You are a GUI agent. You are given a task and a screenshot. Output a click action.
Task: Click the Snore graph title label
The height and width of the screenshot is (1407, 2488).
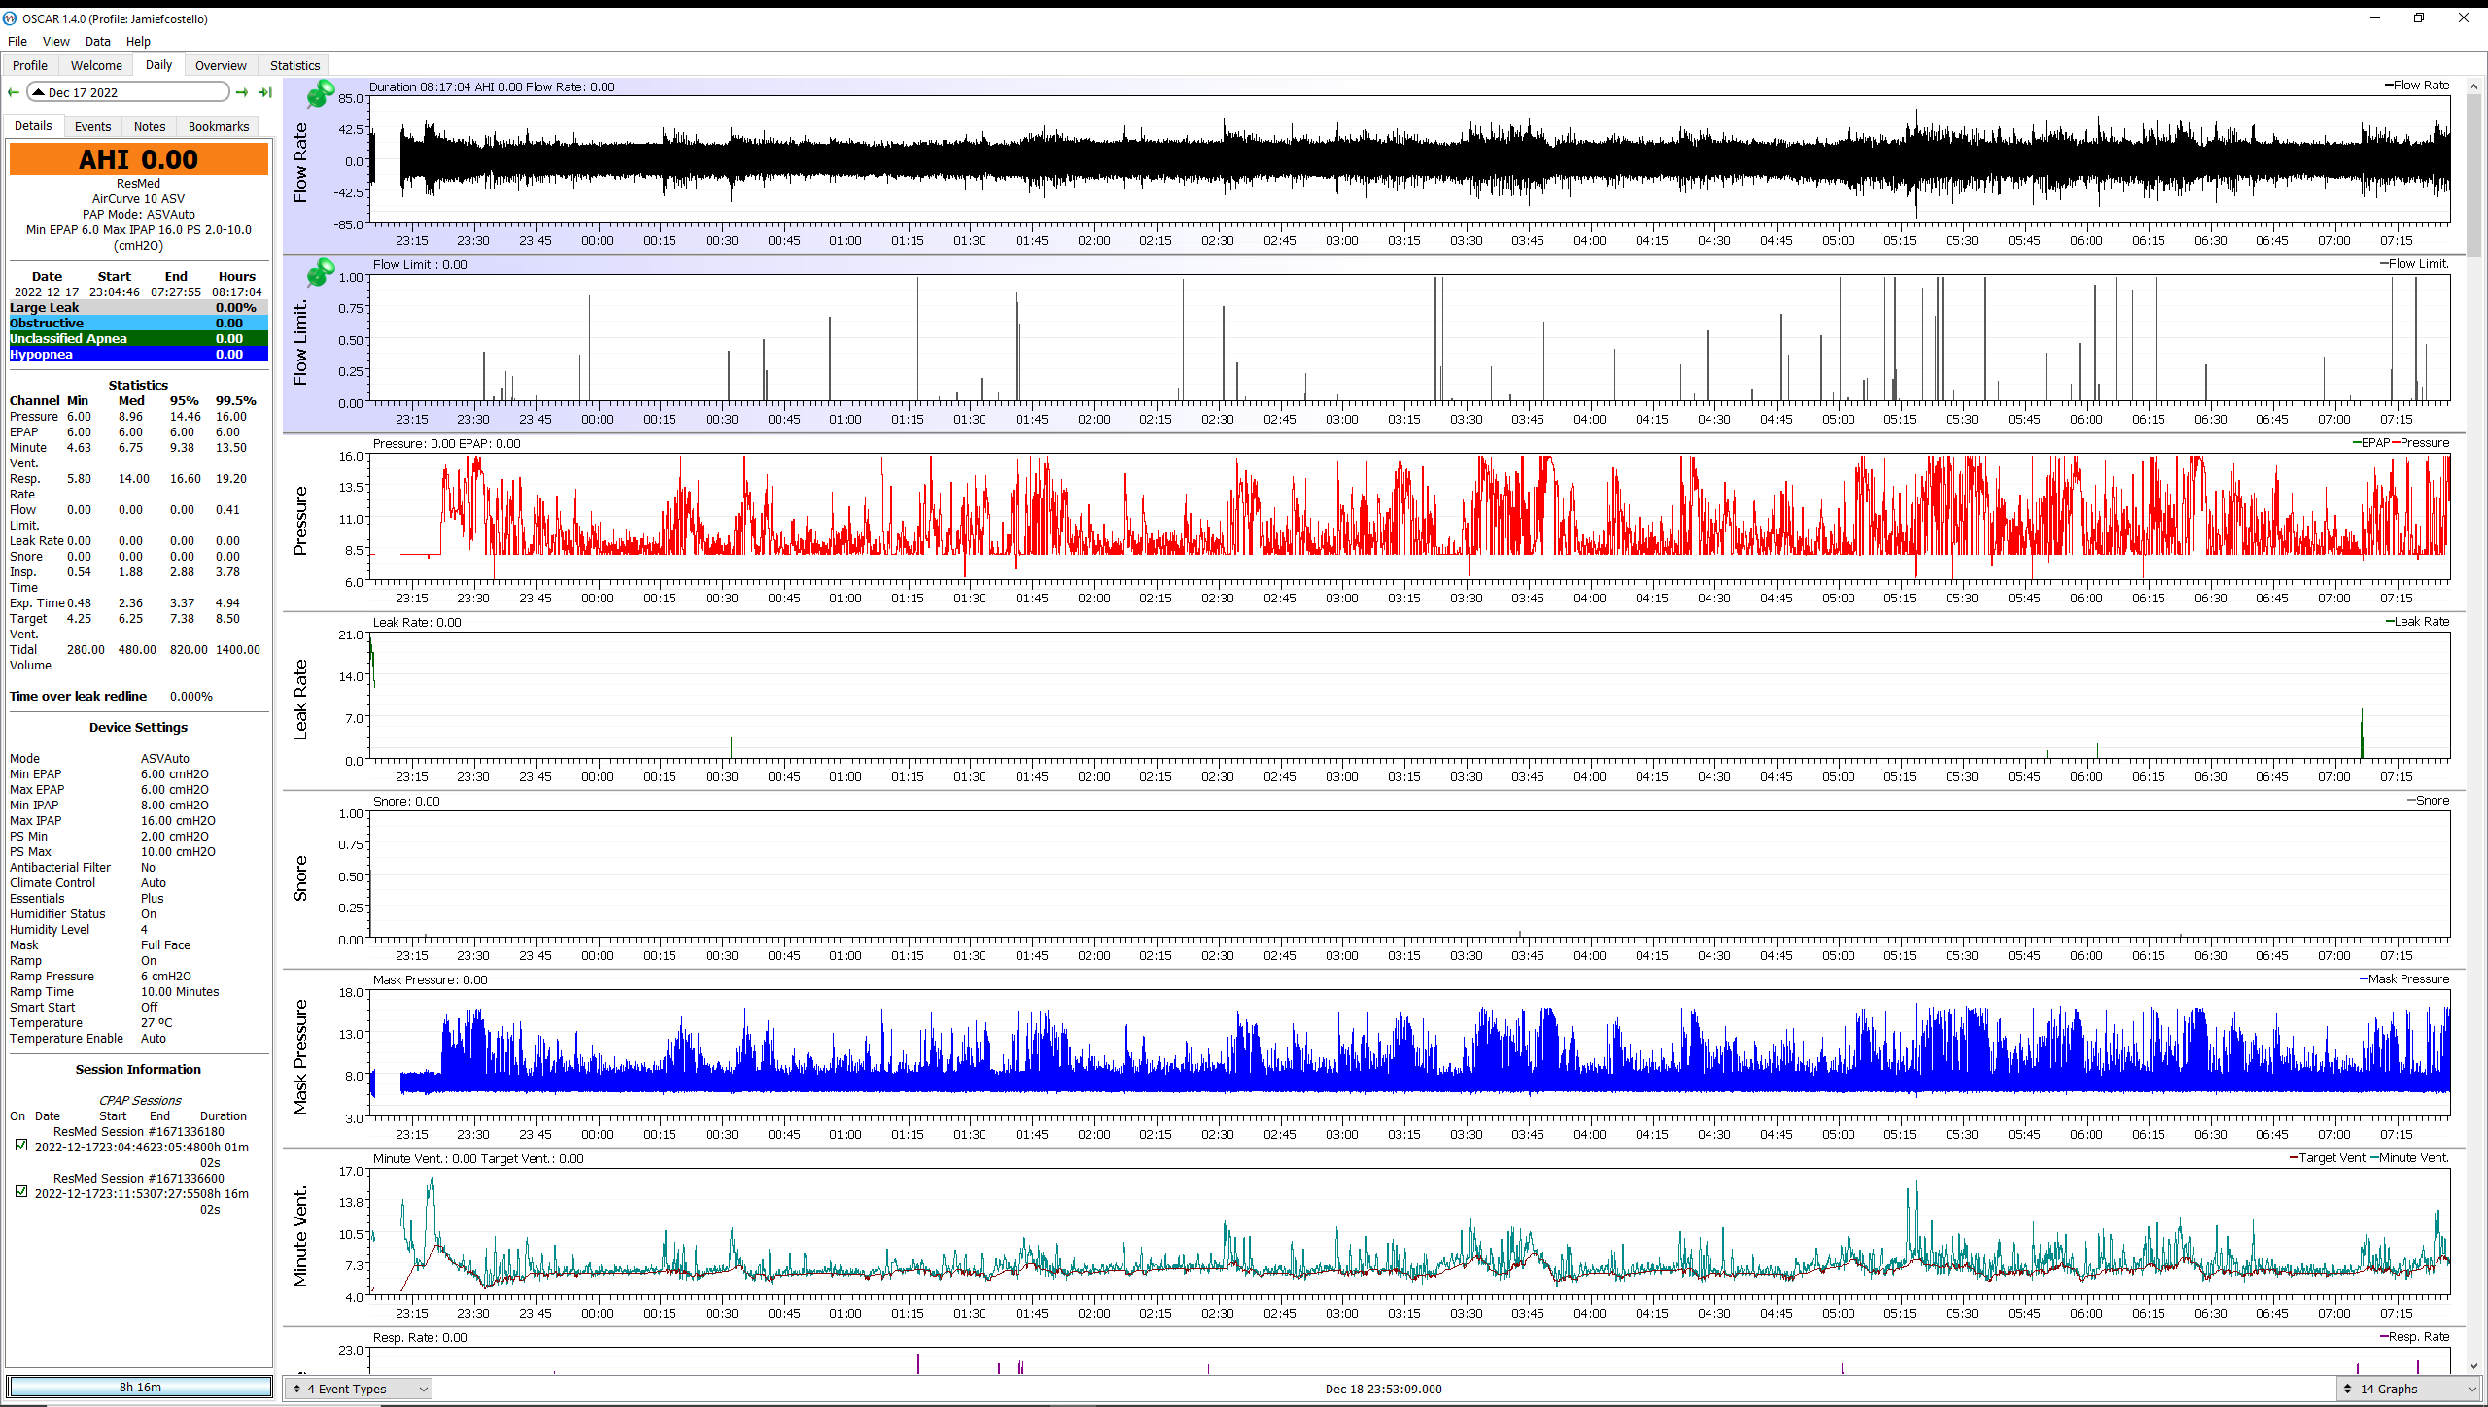(x=300, y=878)
